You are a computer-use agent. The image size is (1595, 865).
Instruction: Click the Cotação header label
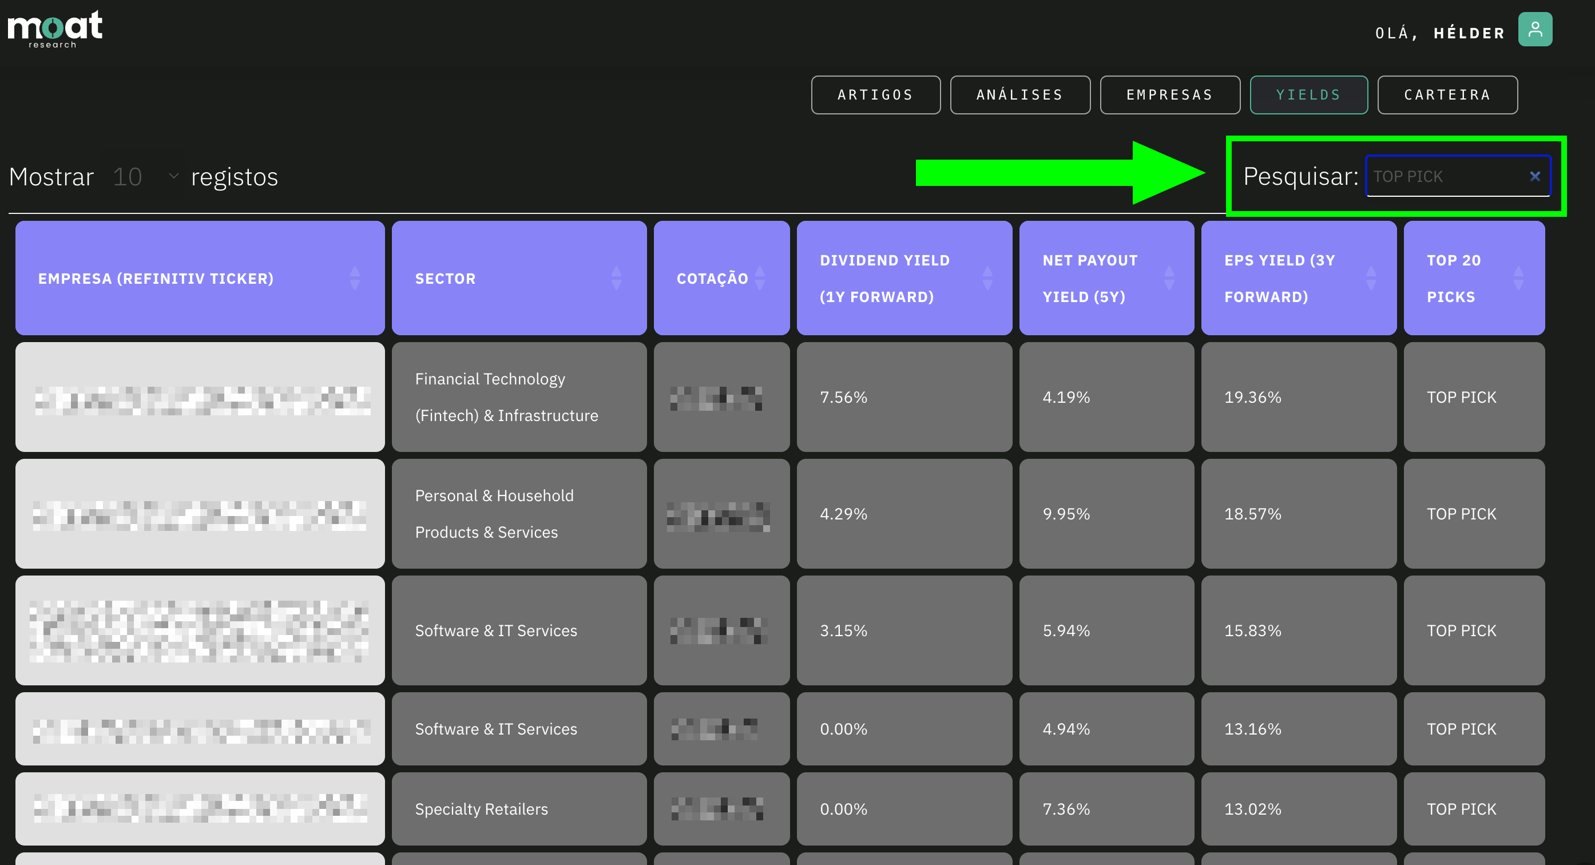[712, 279]
